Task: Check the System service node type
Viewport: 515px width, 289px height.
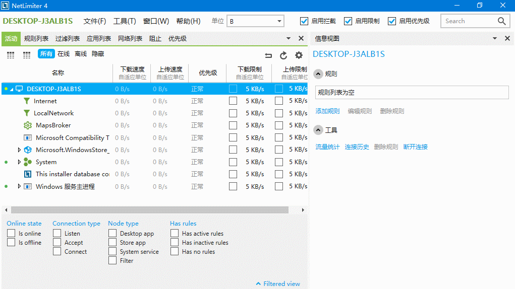Action: tap(112, 252)
